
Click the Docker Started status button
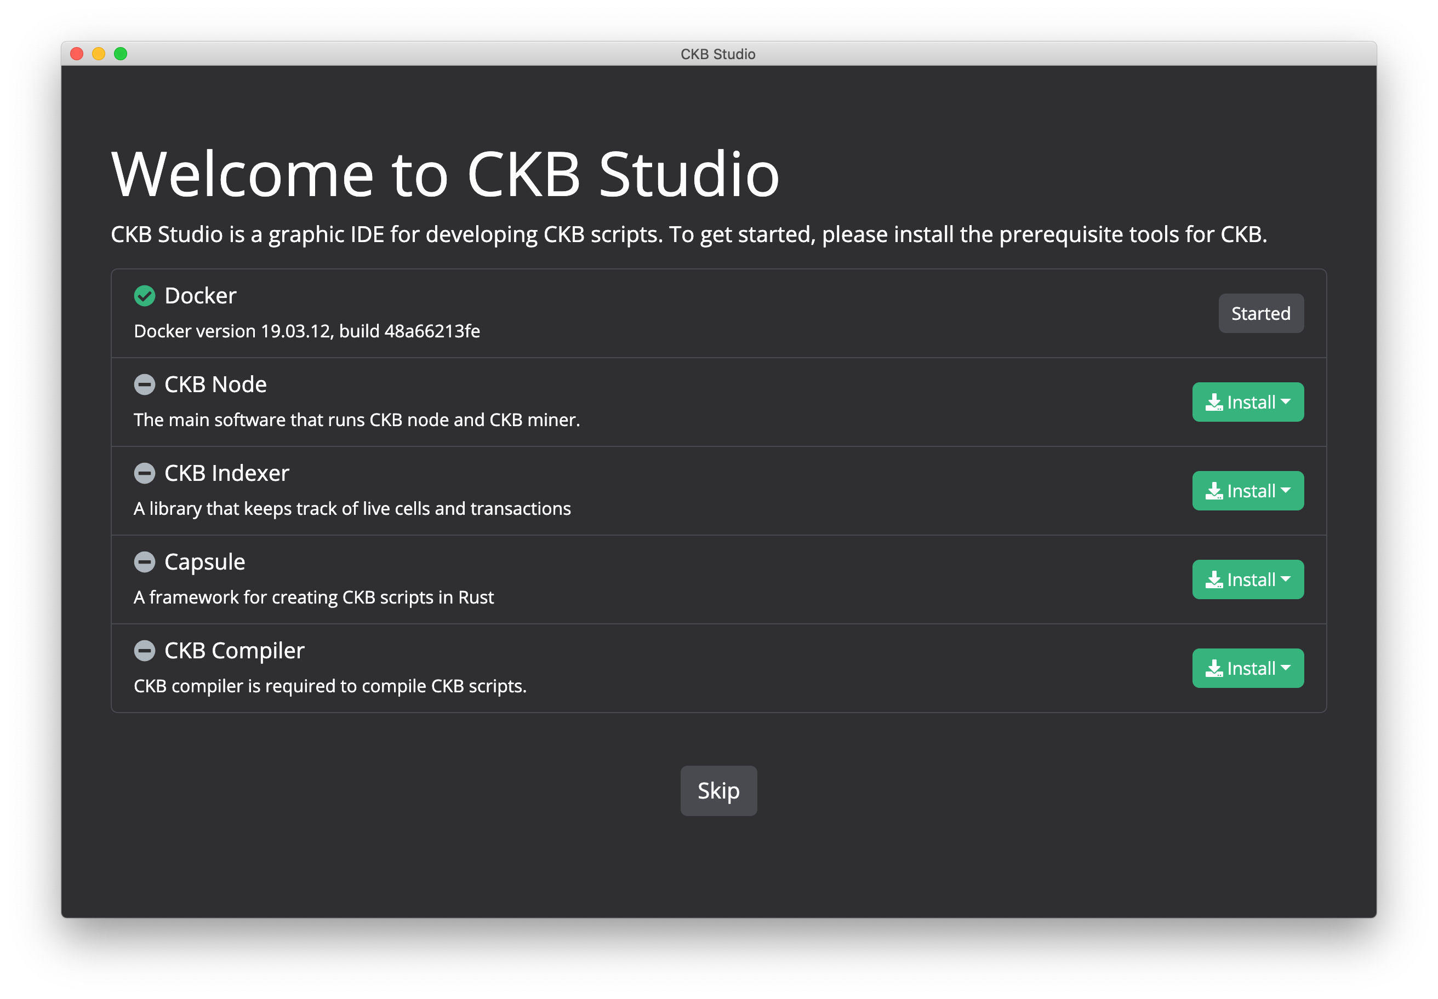tap(1260, 314)
